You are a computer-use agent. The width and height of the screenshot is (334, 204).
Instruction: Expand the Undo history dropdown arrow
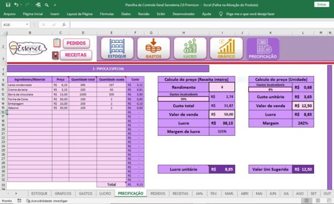coord(21,5)
